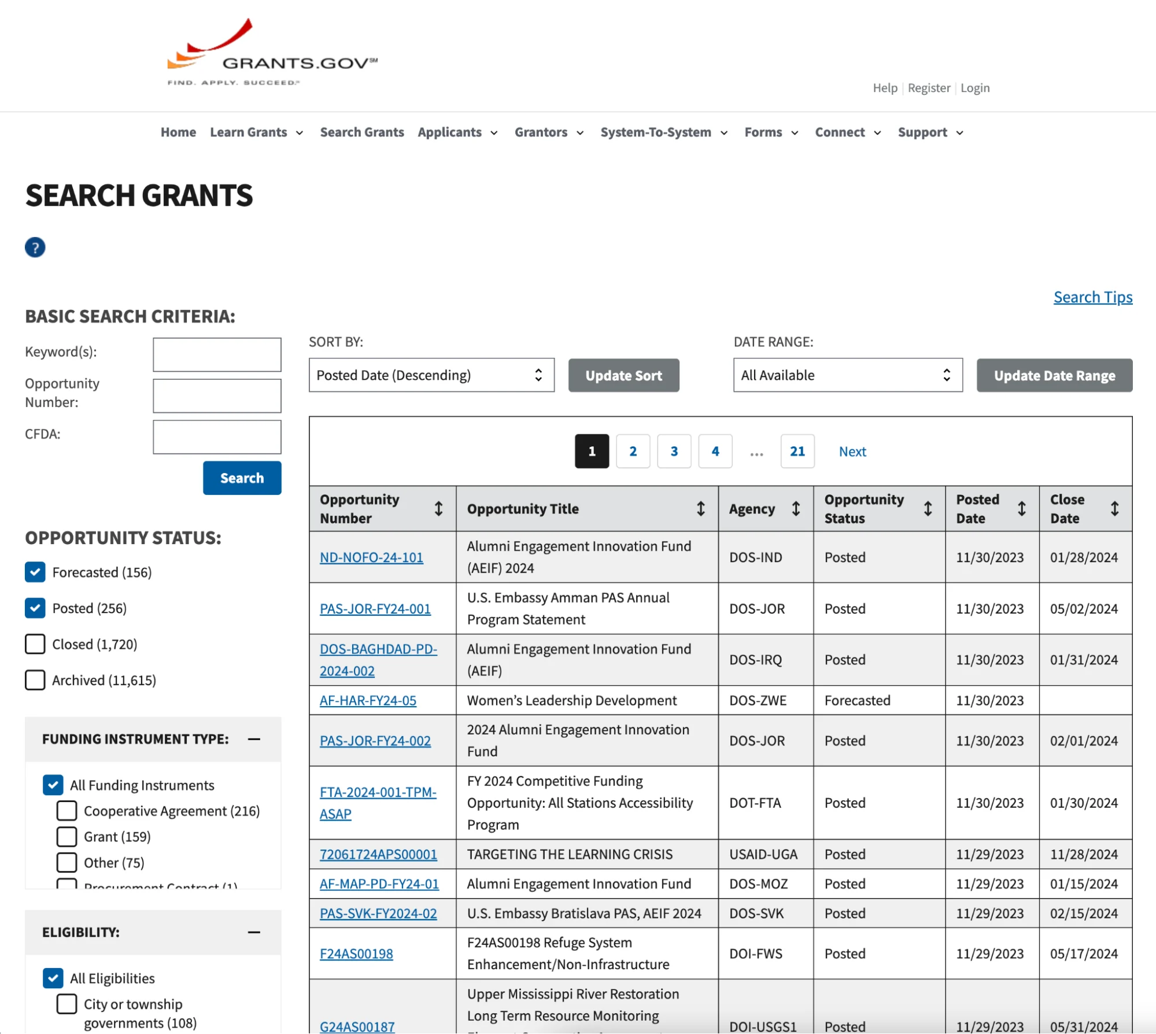
Task: Open the Search Tips link
Action: click(1092, 297)
